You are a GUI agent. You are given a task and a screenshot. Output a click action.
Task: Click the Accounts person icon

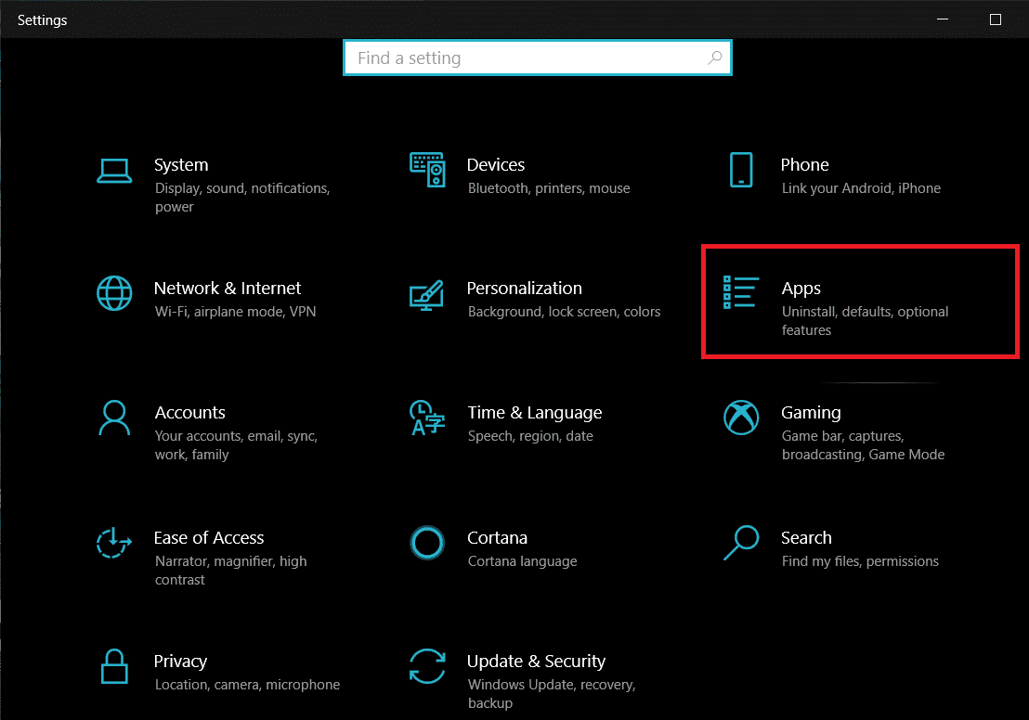[114, 418]
